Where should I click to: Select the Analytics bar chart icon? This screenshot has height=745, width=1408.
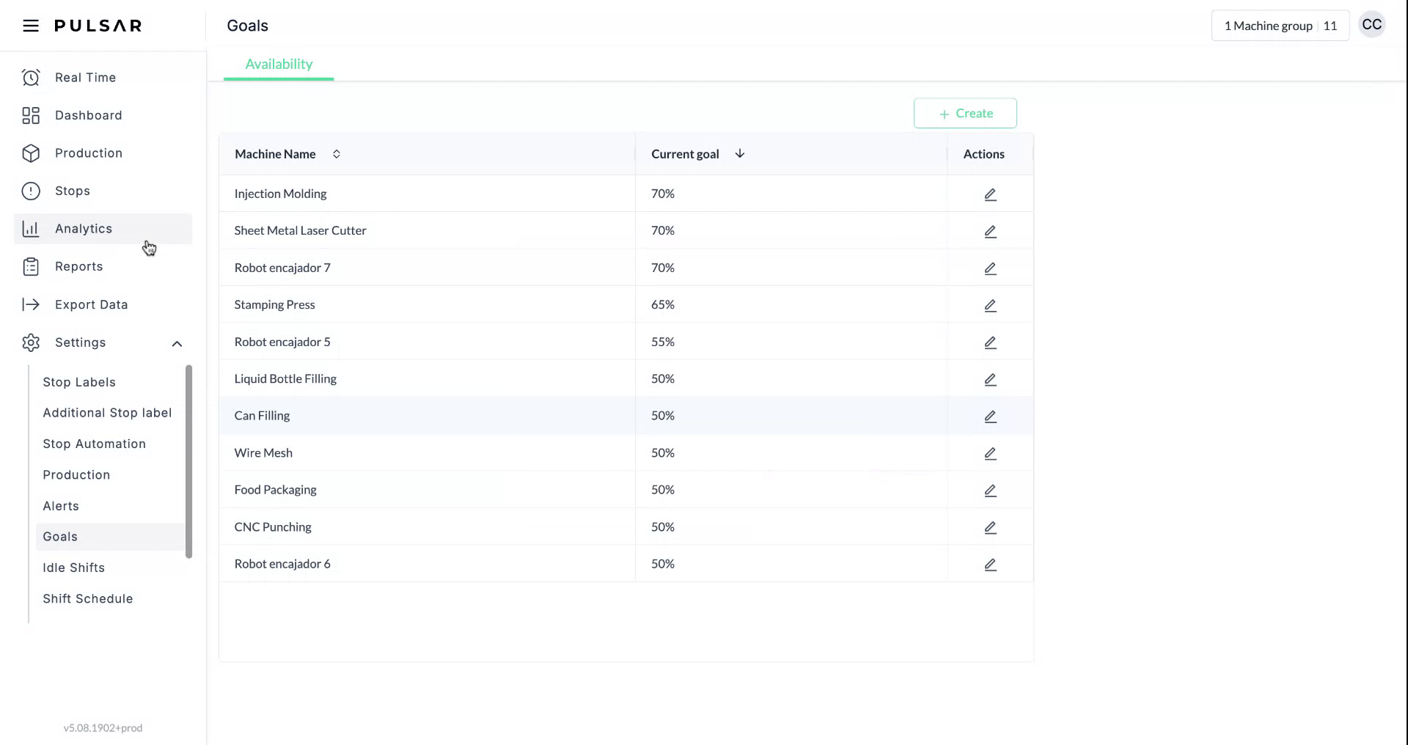pos(30,228)
